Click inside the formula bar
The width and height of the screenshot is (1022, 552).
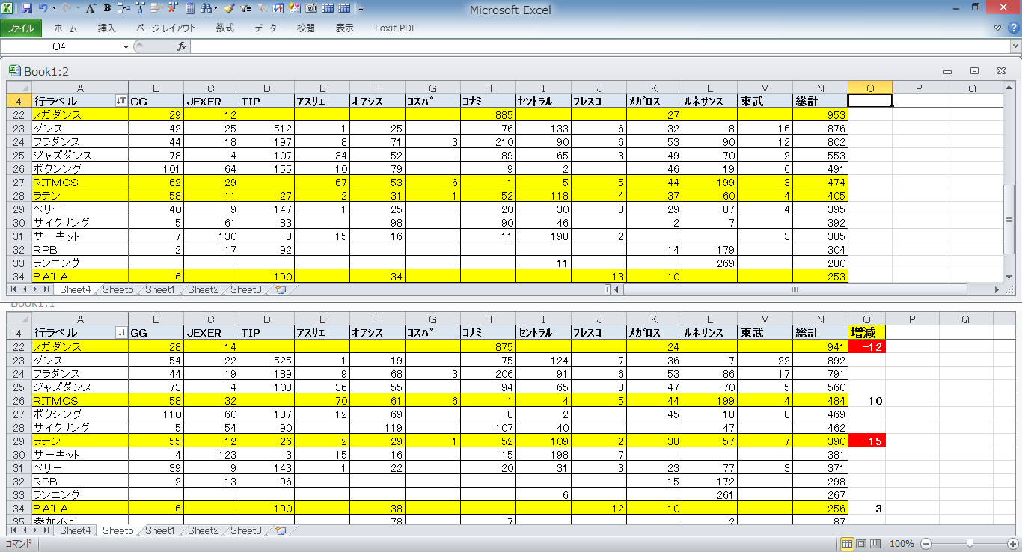pyautogui.click(x=599, y=46)
